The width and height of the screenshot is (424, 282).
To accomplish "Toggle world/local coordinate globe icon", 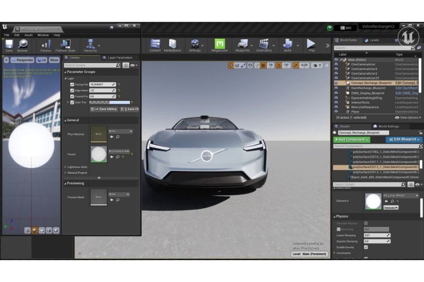I will tap(250, 66).
